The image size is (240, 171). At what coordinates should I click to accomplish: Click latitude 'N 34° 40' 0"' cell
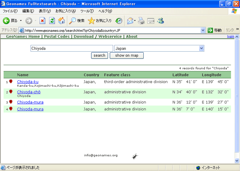point(185,92)
